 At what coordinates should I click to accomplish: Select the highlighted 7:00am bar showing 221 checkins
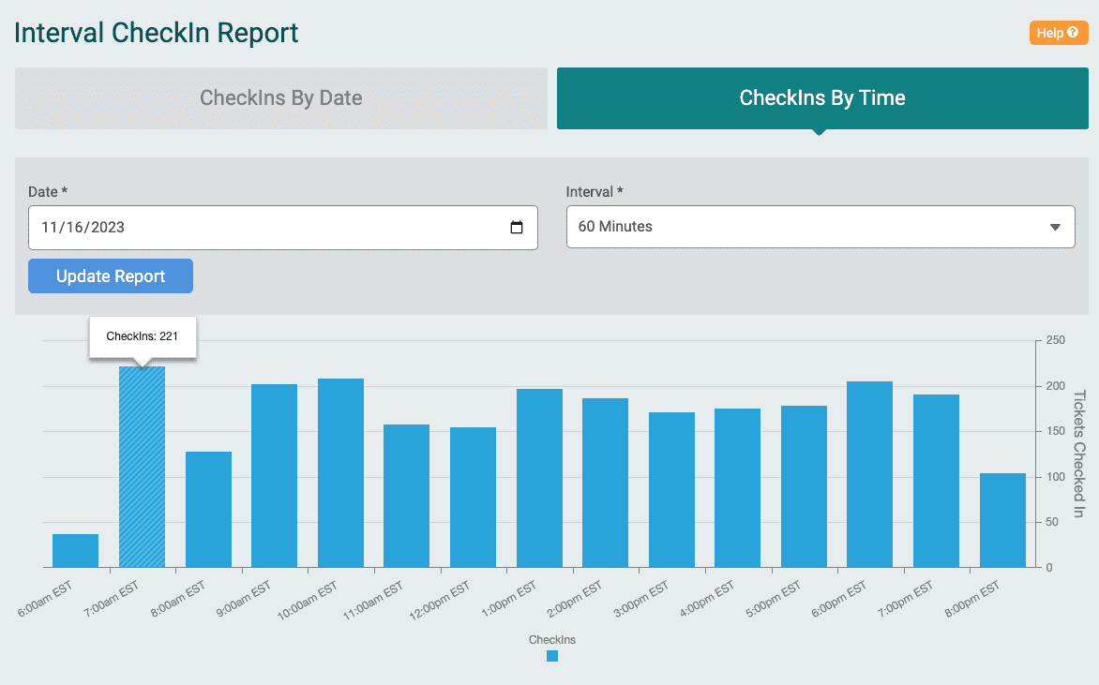tap(143, 469)
